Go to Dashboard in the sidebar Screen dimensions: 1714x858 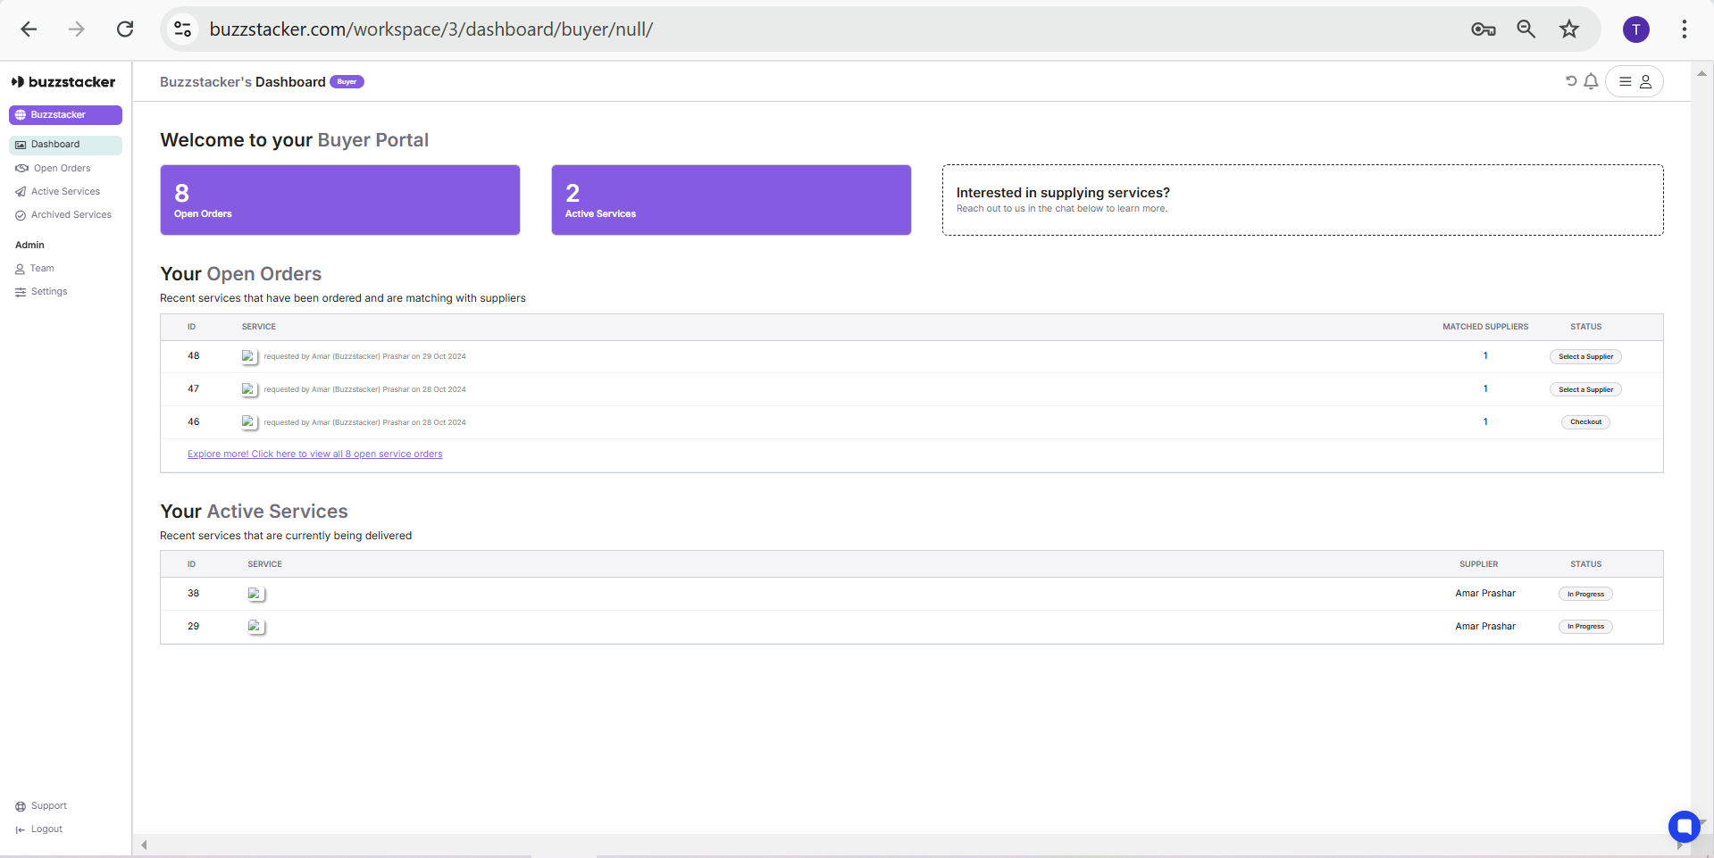pyautogui.click(x=65, y=145)
